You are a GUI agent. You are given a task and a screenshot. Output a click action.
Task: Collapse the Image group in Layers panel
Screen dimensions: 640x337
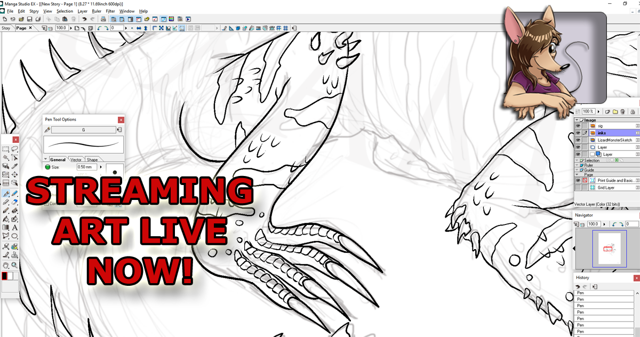(x=577, y=120)
